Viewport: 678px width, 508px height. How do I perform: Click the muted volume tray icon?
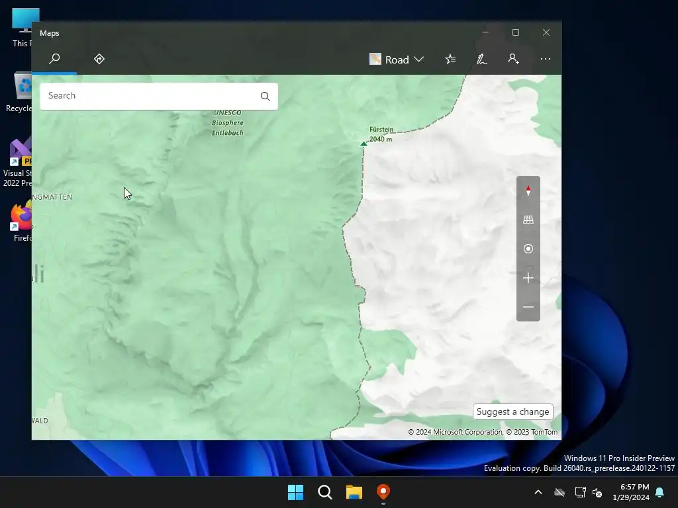[x=597, y=492]
